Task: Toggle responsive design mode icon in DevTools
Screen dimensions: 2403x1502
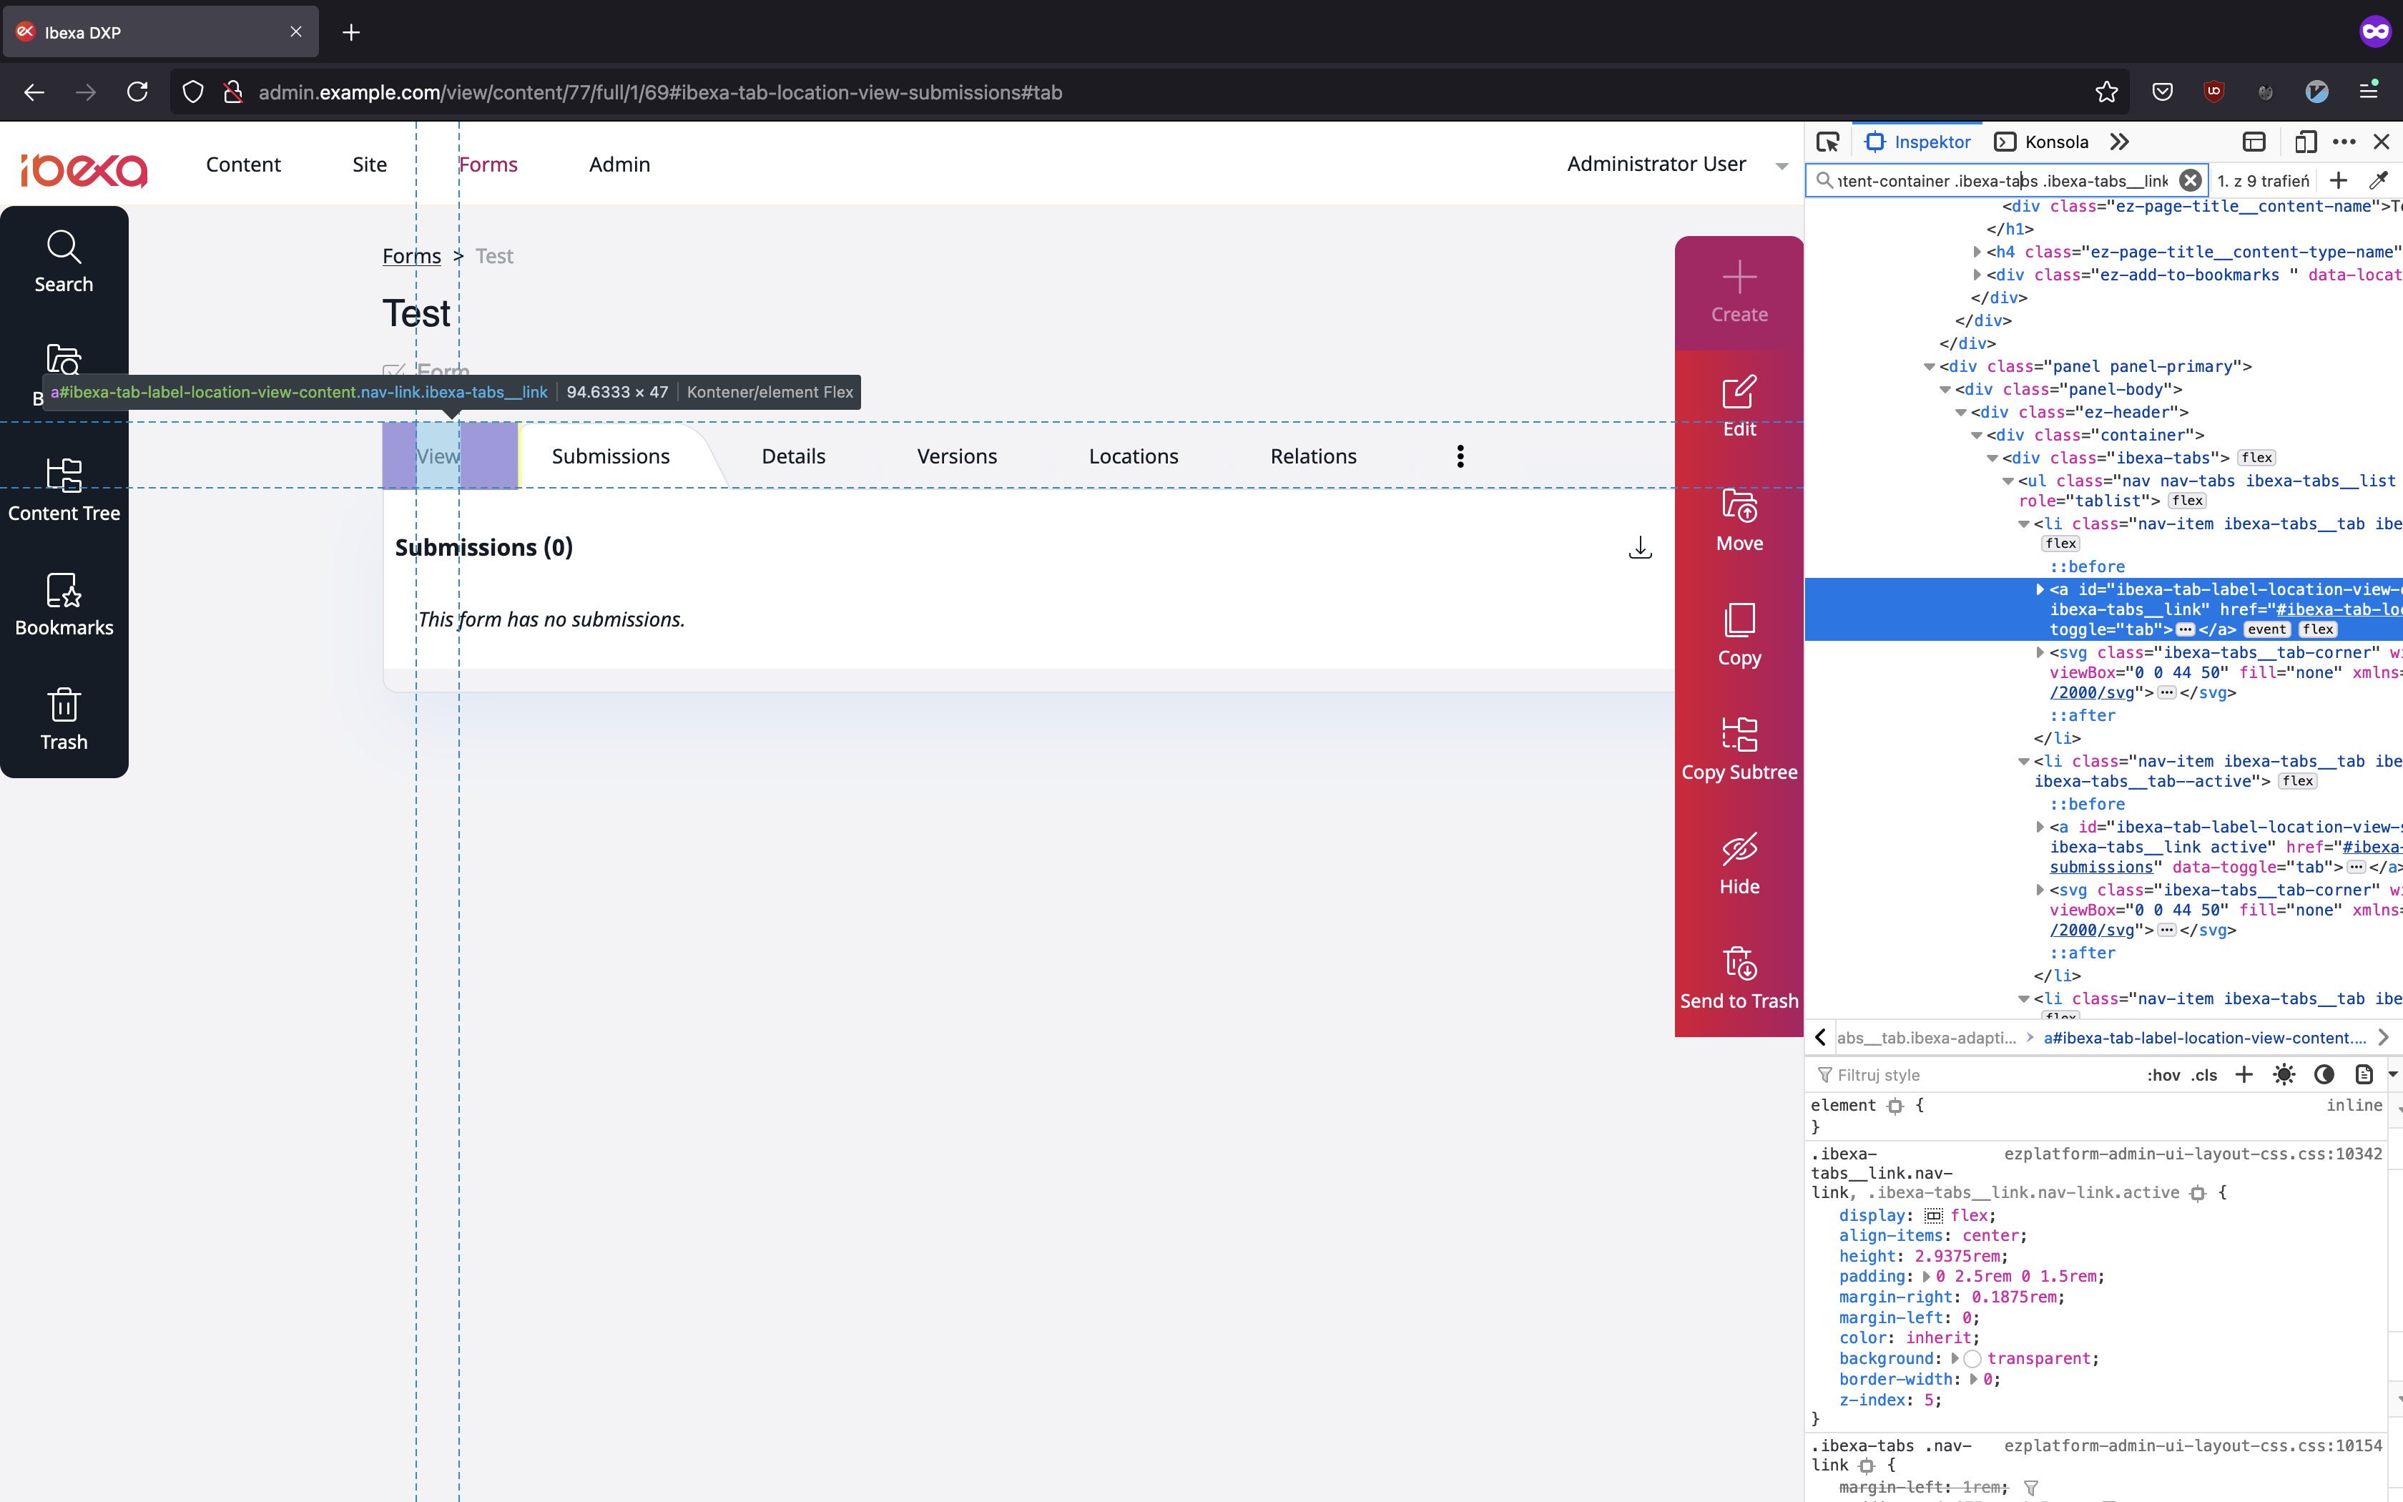Action: tap(2306, 142)
